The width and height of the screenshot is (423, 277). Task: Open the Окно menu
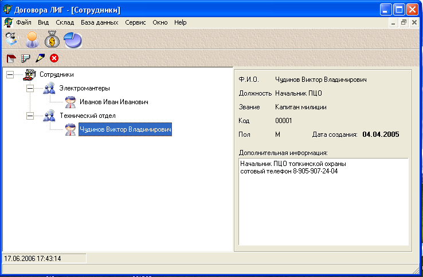[x=160, y=22]
